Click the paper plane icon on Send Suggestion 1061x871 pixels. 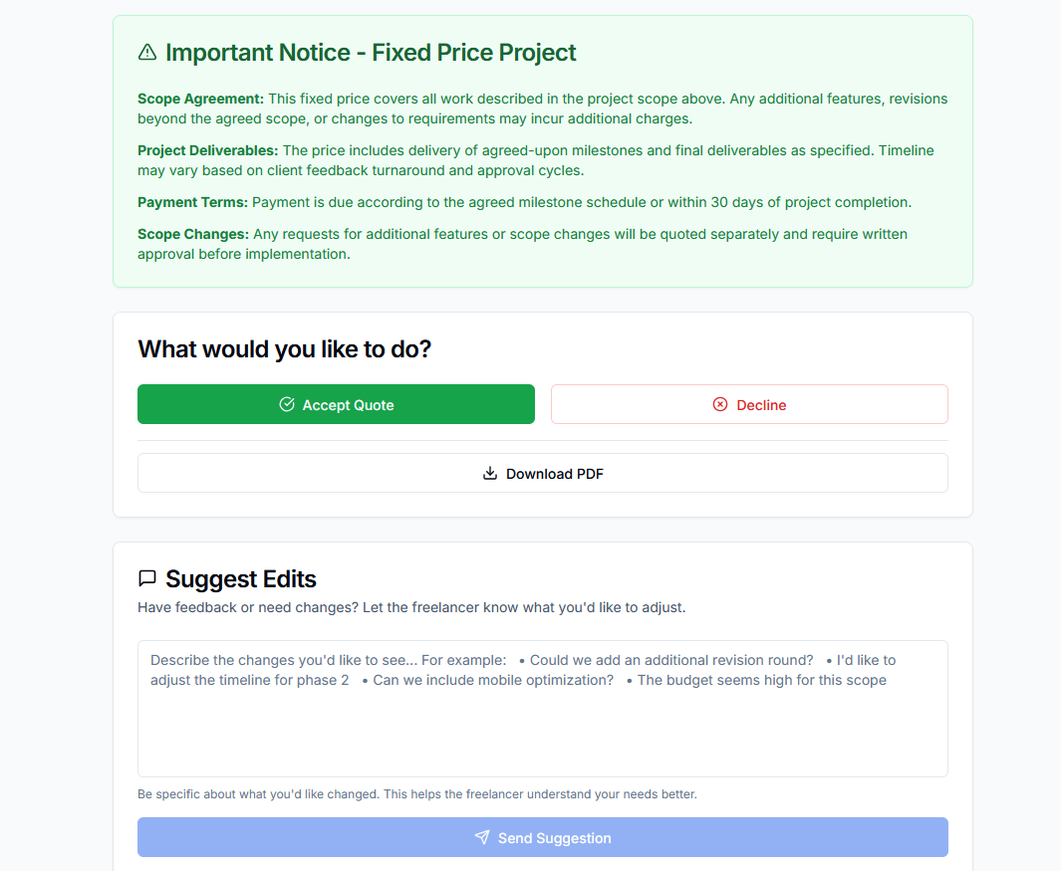tap(482, 838)
